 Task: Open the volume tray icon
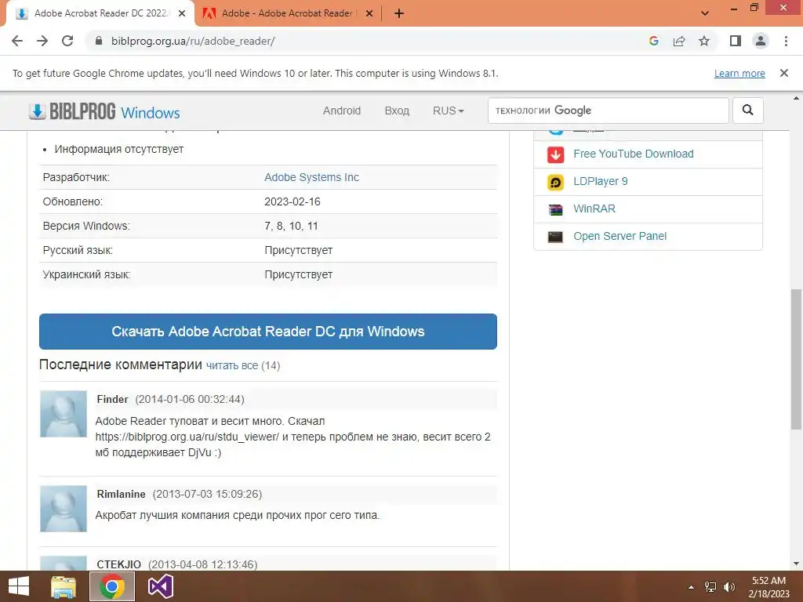click(729, 587)
